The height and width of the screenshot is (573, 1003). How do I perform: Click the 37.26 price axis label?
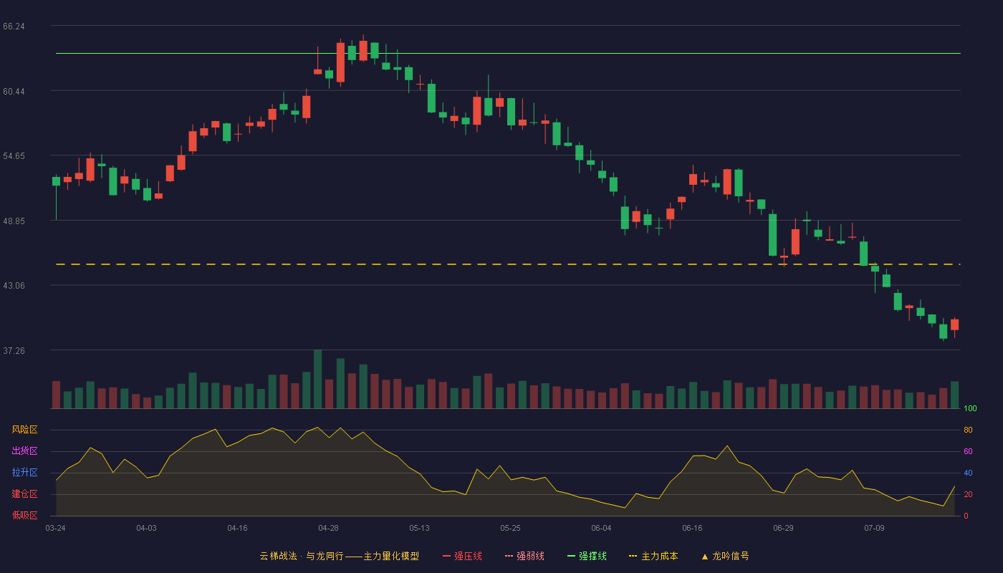(x=14, y=350)
